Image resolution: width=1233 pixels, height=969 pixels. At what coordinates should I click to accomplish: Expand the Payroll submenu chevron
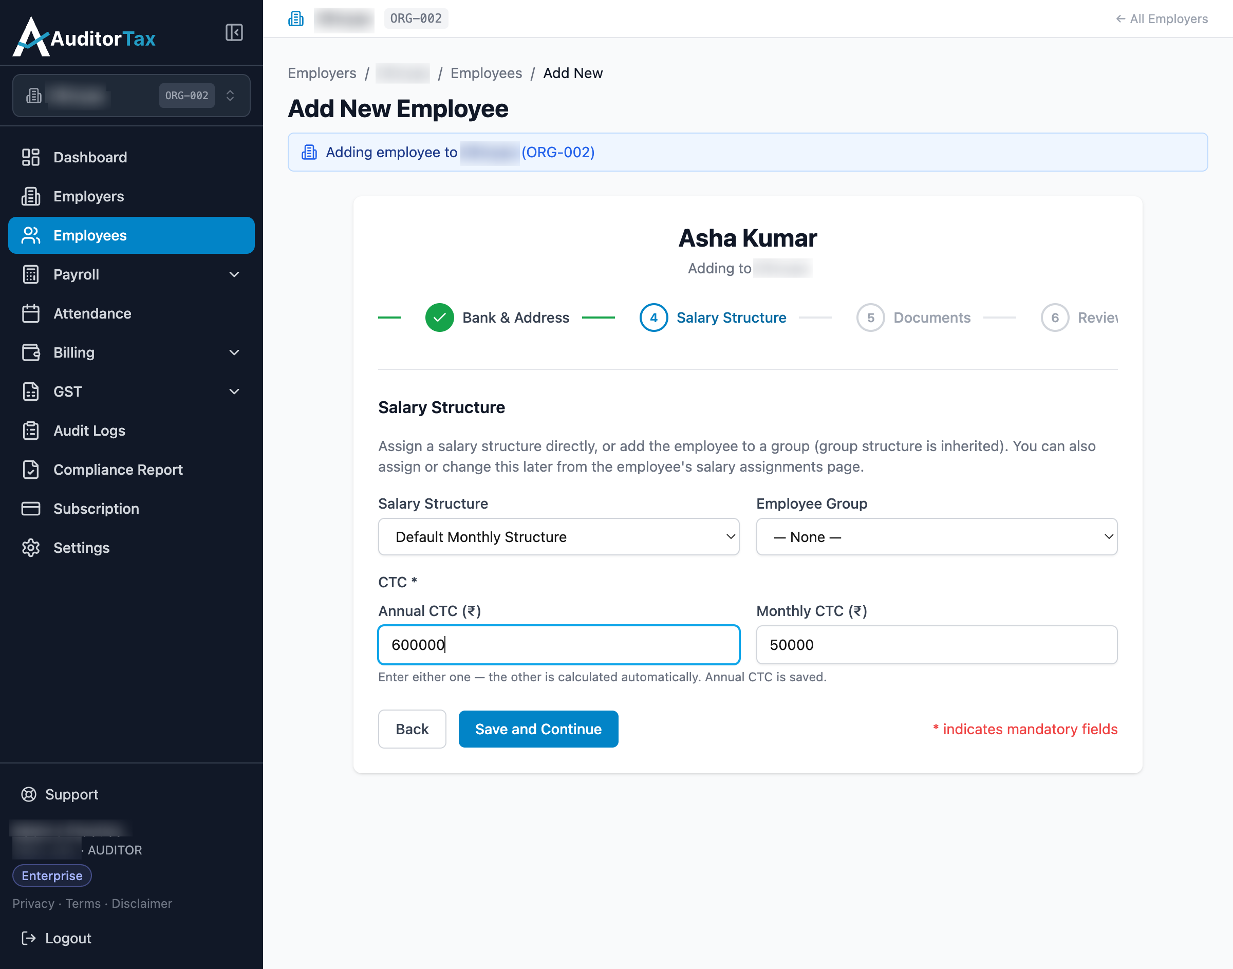click(x=234, y=274)
